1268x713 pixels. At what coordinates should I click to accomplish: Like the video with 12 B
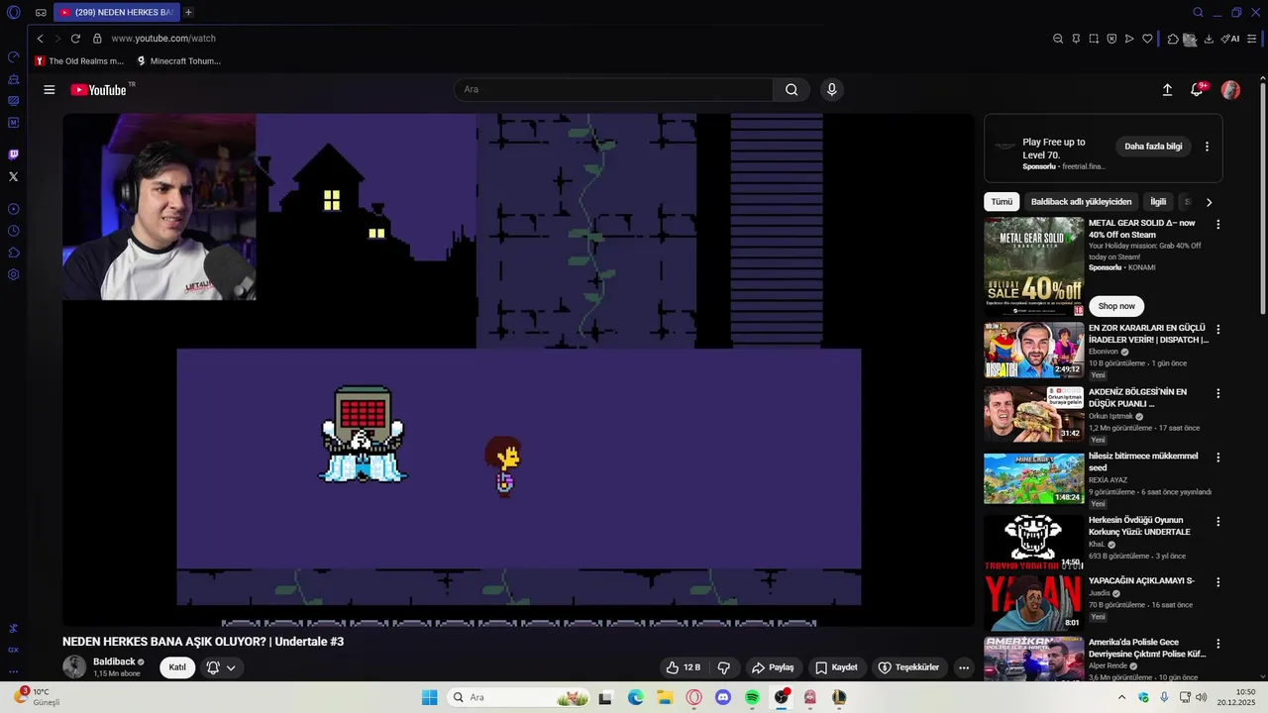click(684, 667)
